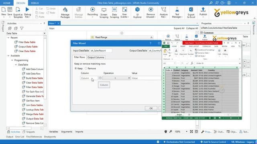This screenshot has width=257, height=144.
Task: Select Get Row Item activity
Action: pyautogui.click(x=31, y=101)
